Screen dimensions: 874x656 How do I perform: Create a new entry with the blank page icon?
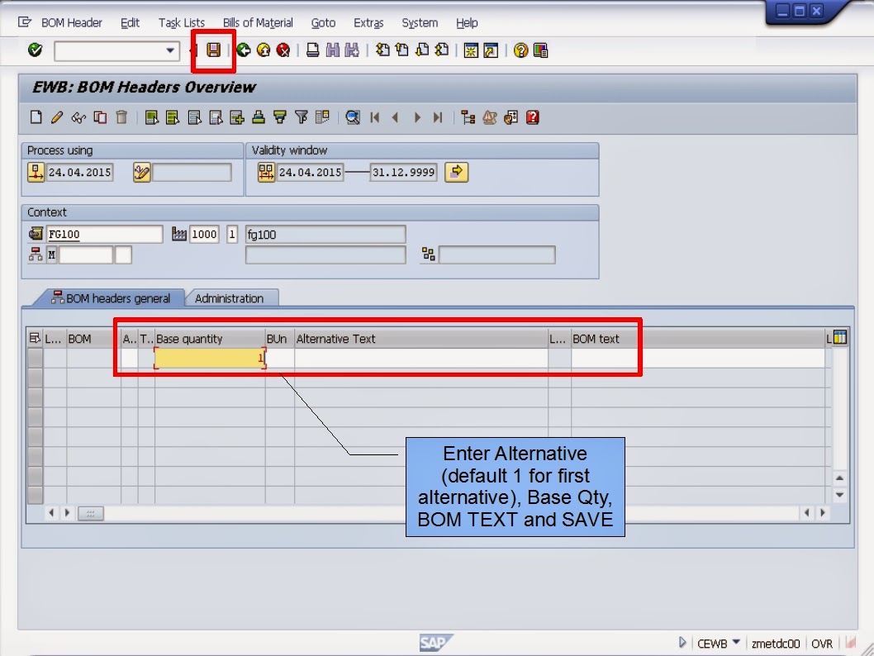[34, 117]
